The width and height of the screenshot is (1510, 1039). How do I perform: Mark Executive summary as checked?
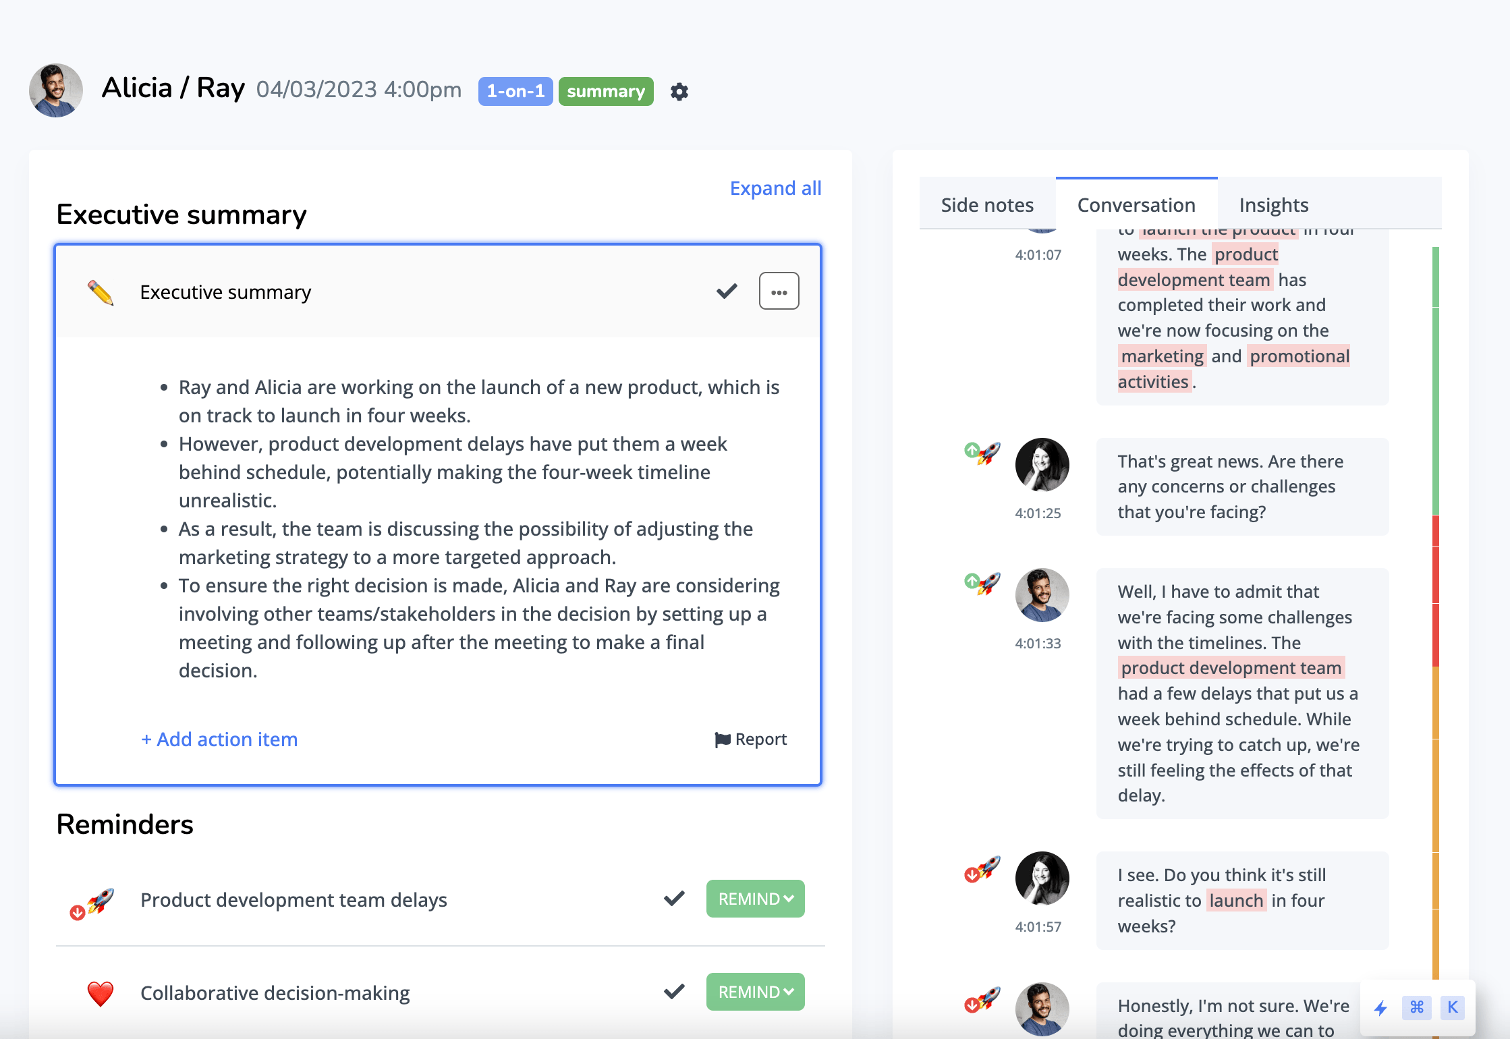click(x=727, y=291)
